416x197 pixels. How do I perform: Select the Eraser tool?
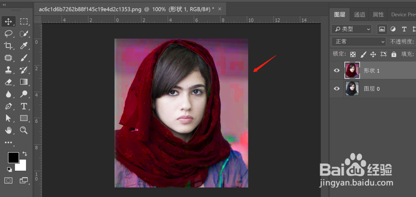(x=8, y=82)
